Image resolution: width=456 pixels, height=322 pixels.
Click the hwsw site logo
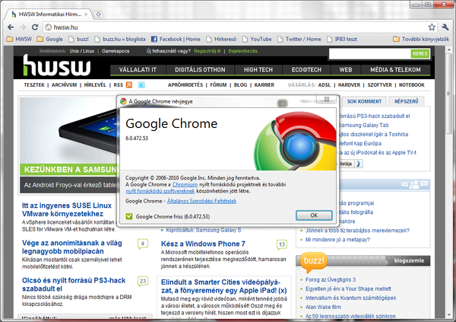tap(56, 65)
